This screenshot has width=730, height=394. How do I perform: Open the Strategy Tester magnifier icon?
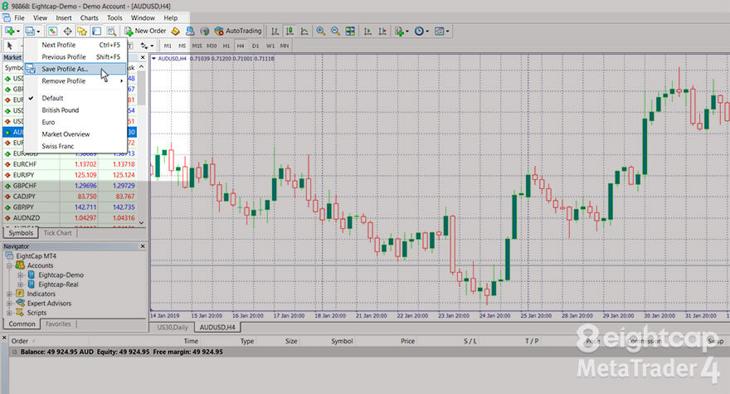[x=111, y=32]
